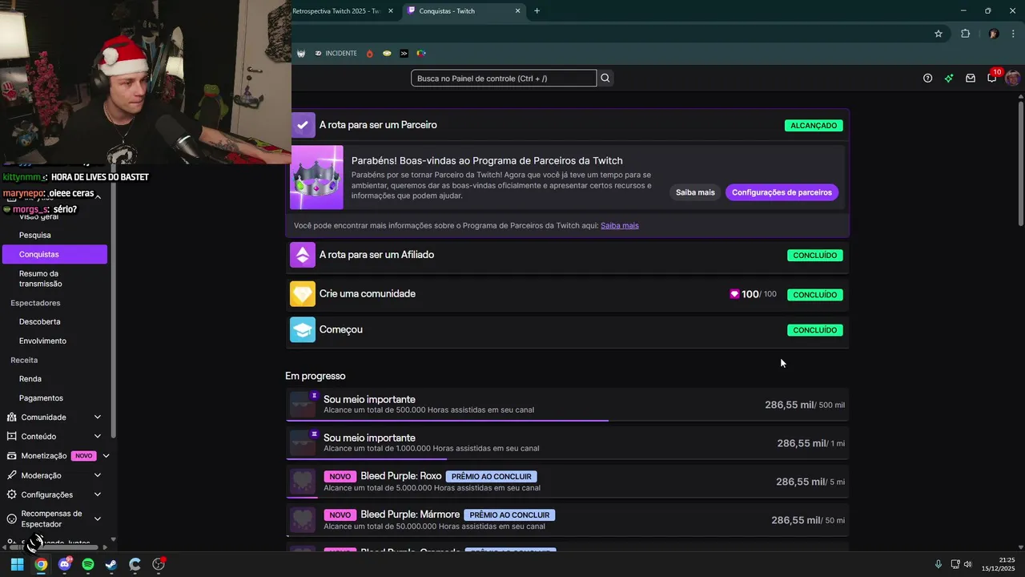Open the Chrome extensions puzzle icon

(x=965, y=34)
